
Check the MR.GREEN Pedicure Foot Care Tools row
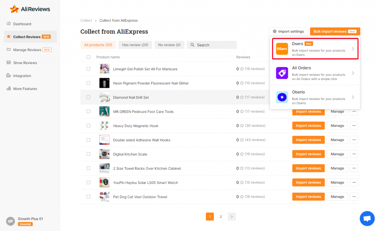[88, 111]
